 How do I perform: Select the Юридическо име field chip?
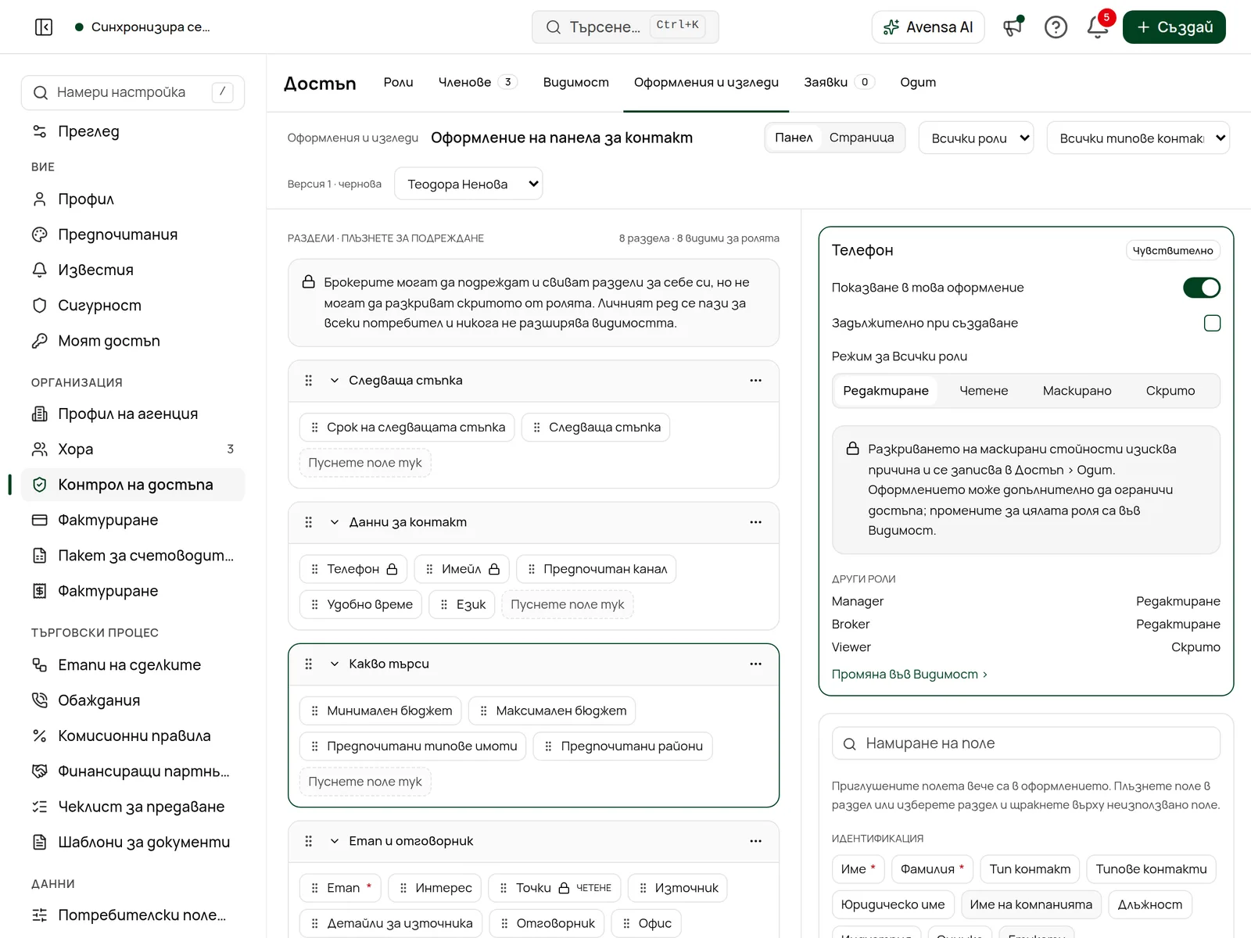pyautogui.click(x=893, y=904)
